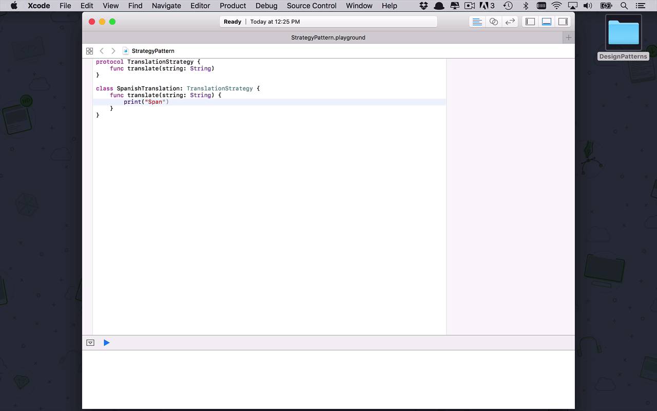Screen dimensions: 657x411
Task: Select StrategyPattern in the jump bar
Action: click(x=149, y=51)
